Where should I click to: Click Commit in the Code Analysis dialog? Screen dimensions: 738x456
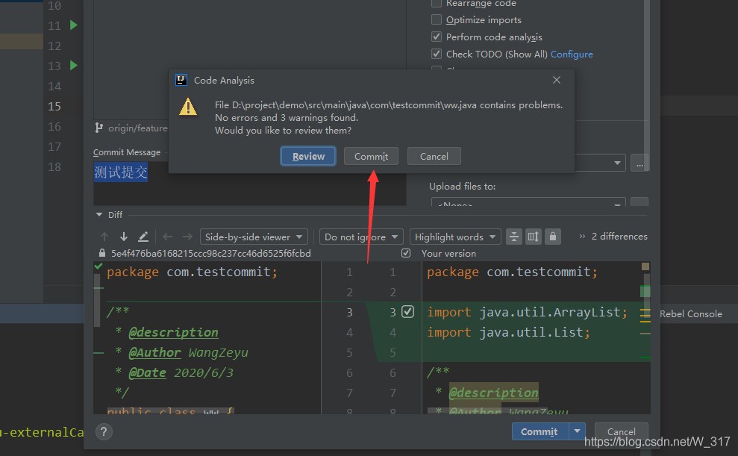(371, 156)
